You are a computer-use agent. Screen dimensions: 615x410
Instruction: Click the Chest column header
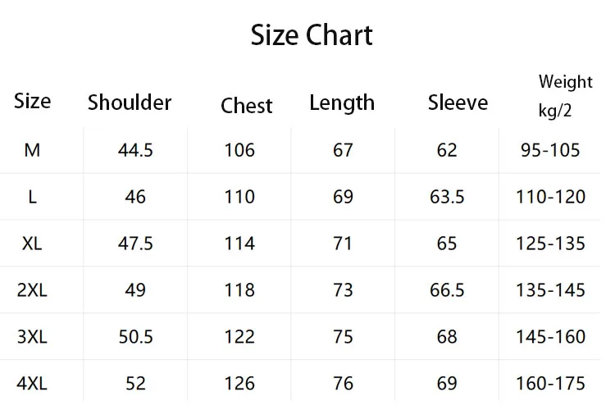point(247,106)
